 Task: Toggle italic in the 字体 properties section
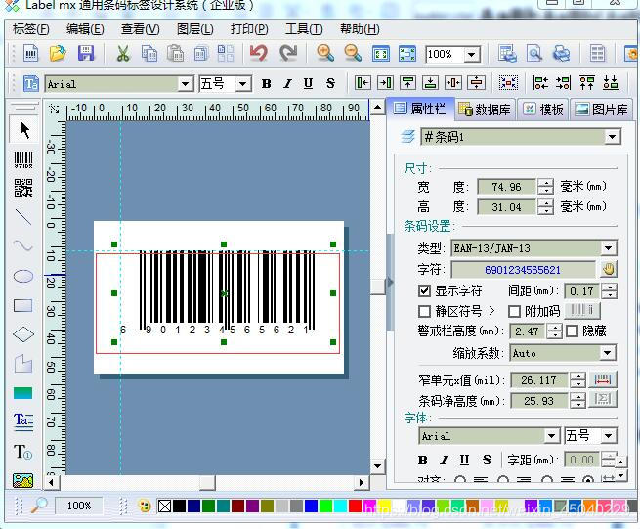(x=444, y=461)
